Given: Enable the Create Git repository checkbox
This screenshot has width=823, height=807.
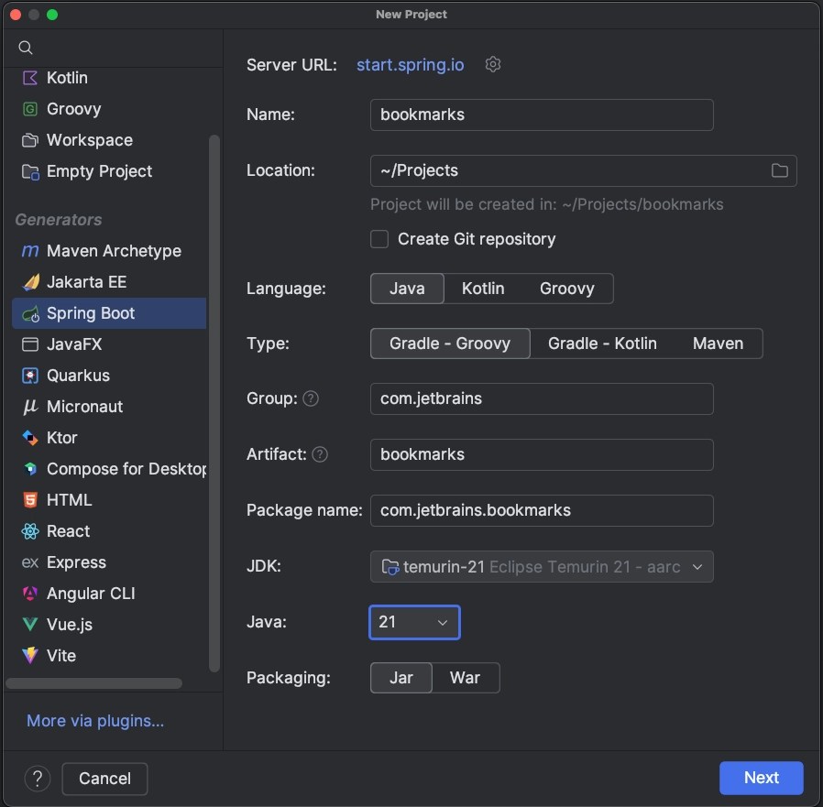Looking at the screenshot, I should (x=379, y=239).
